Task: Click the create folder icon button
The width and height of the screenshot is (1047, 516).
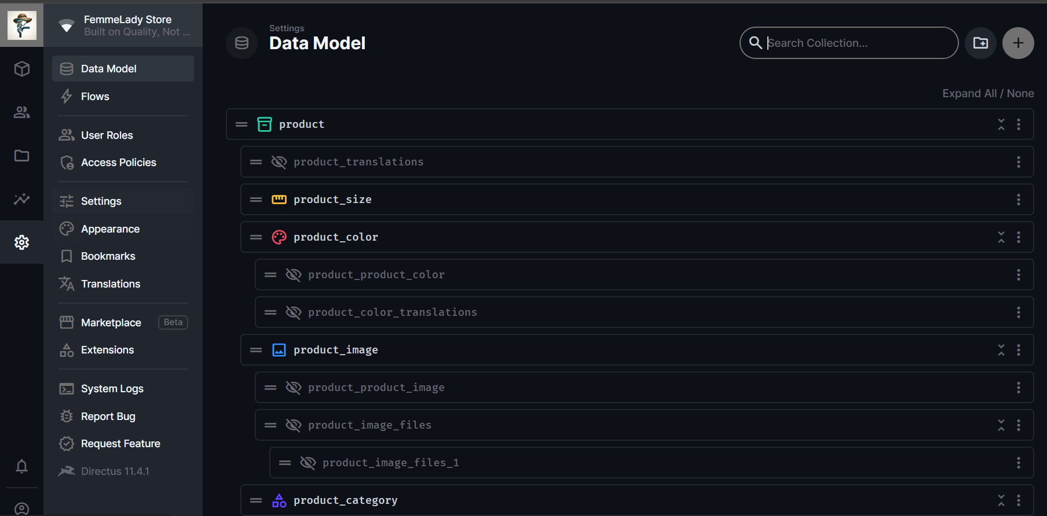Action: pos(980,43)
